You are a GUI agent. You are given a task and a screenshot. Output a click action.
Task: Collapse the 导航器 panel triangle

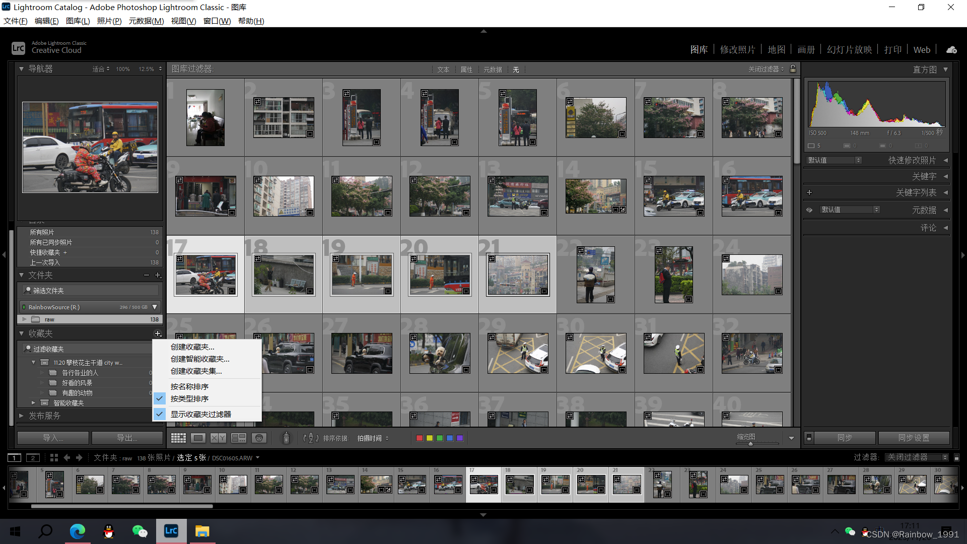point(21,69)
